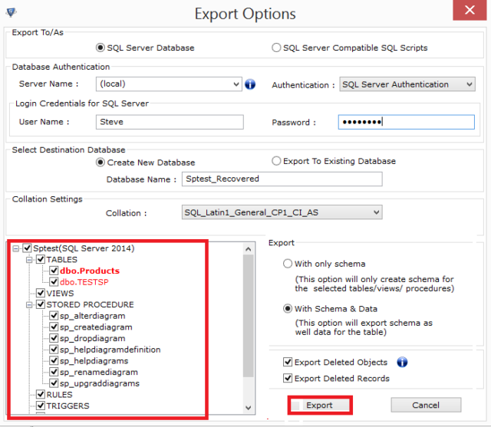
Task: Uncheck sp_creatediagram checkbox
Action: point(54,327)
